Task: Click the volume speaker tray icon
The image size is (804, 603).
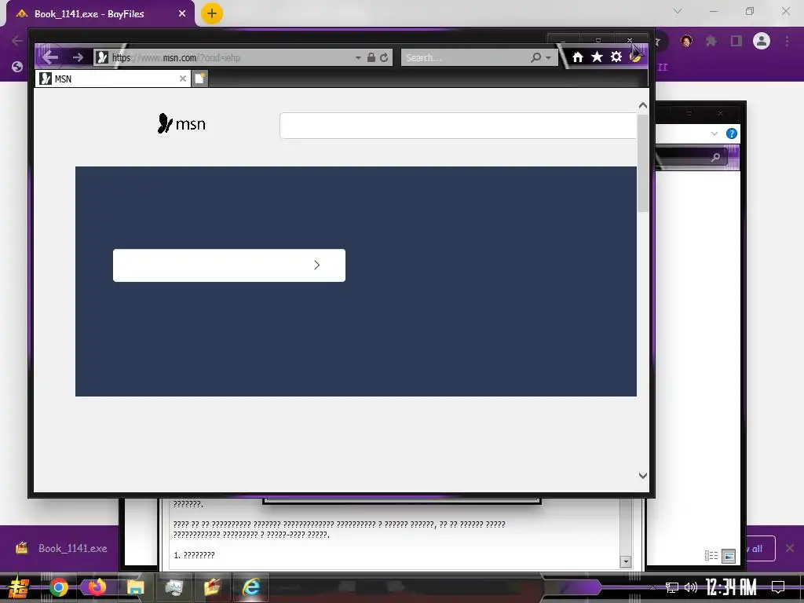Action: click(691, 587)
